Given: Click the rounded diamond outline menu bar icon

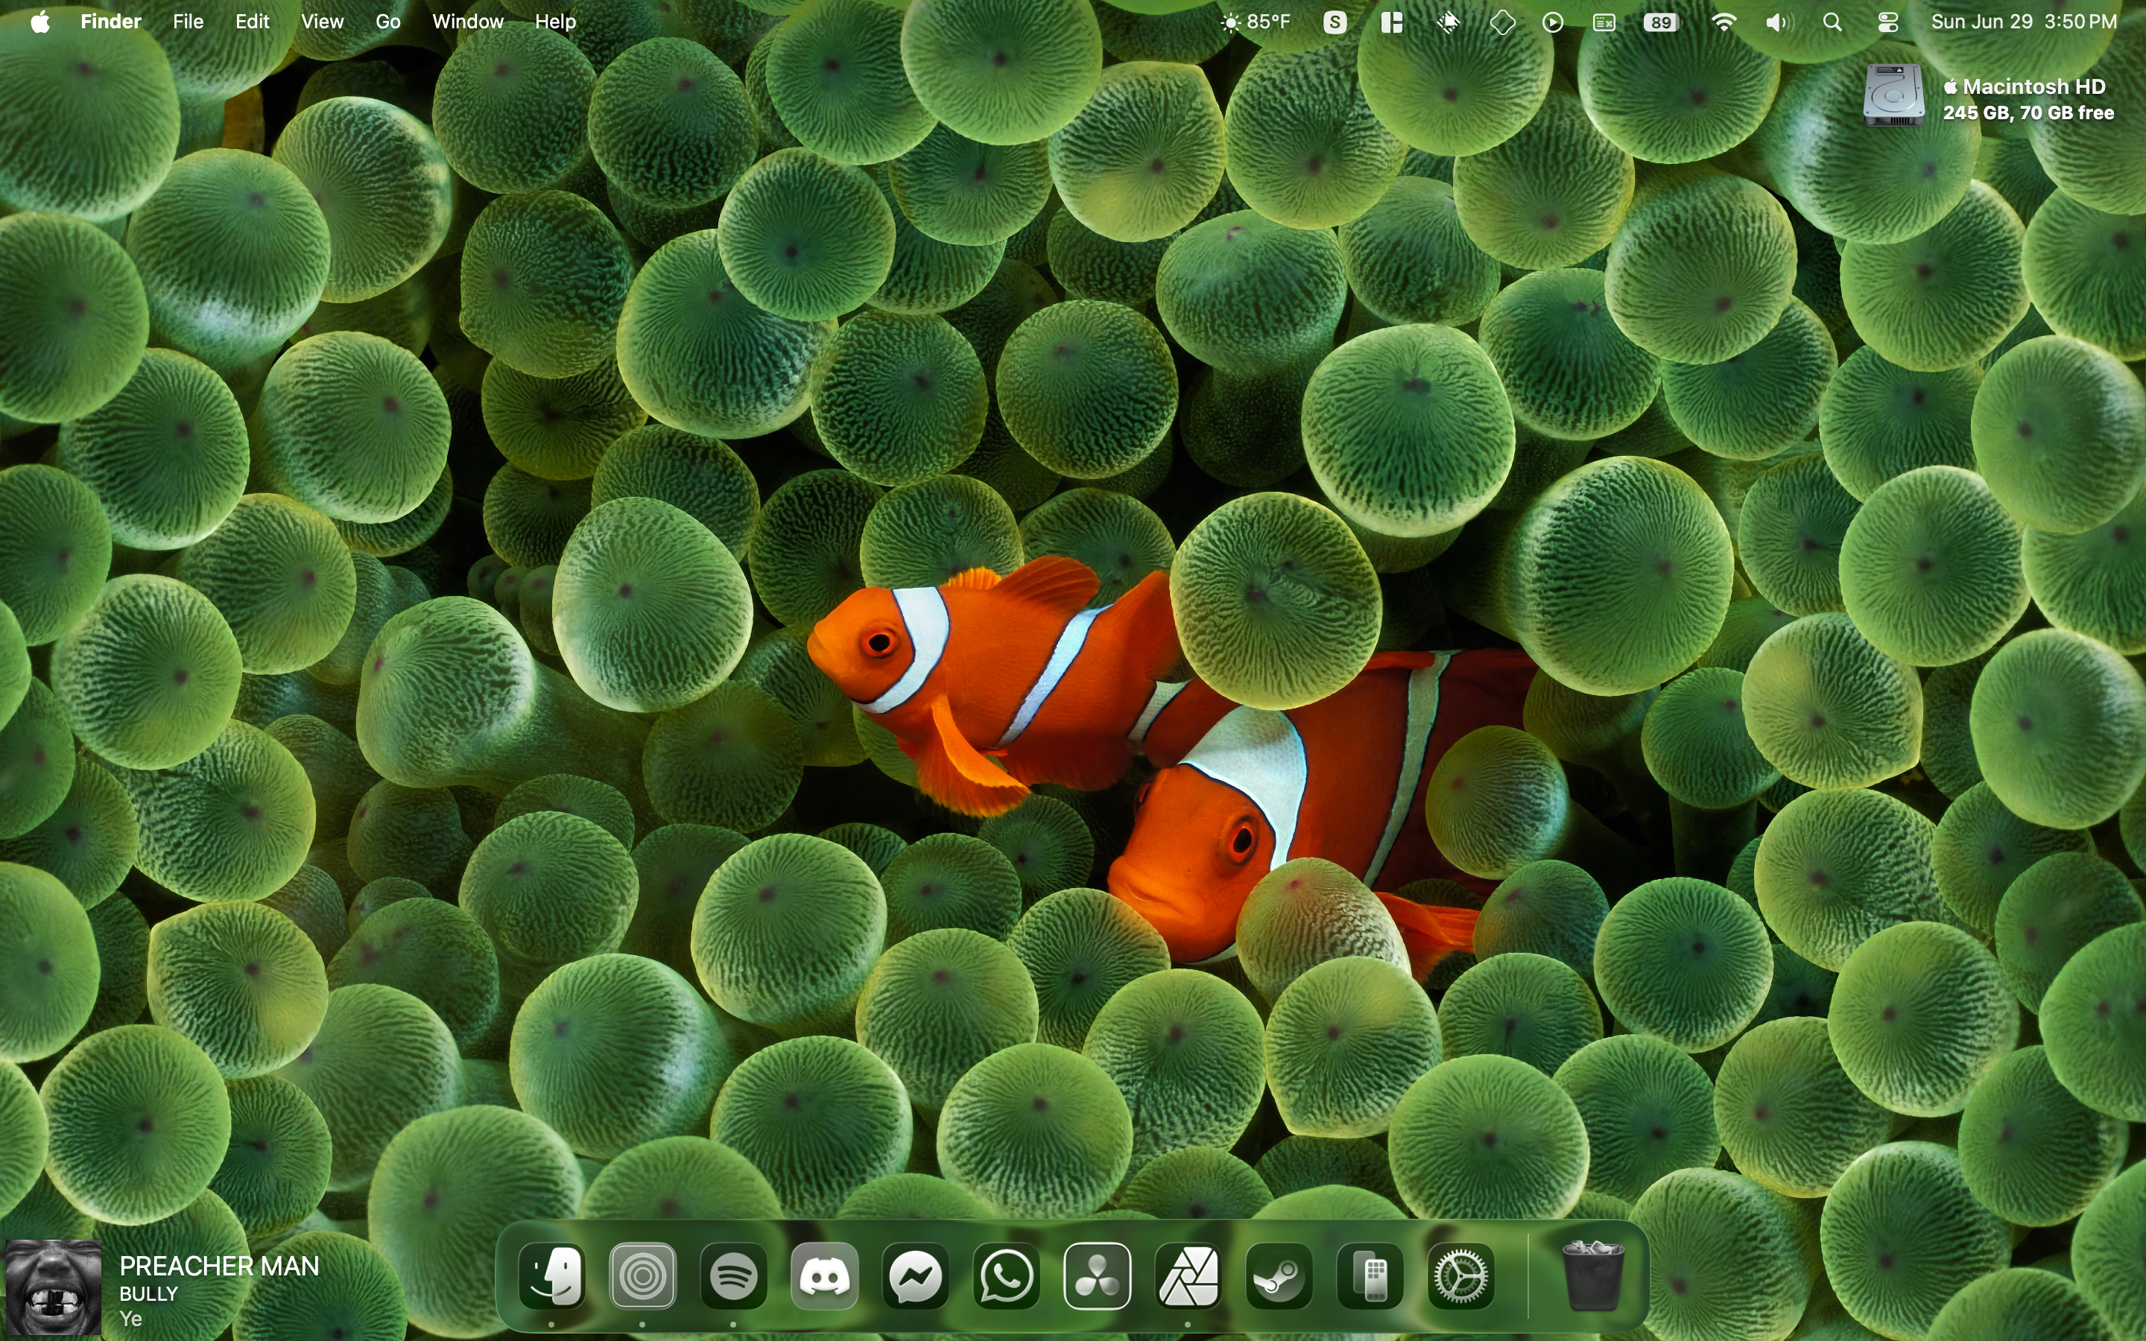Looking at the screenshot, I should [x=1502, y=22].
